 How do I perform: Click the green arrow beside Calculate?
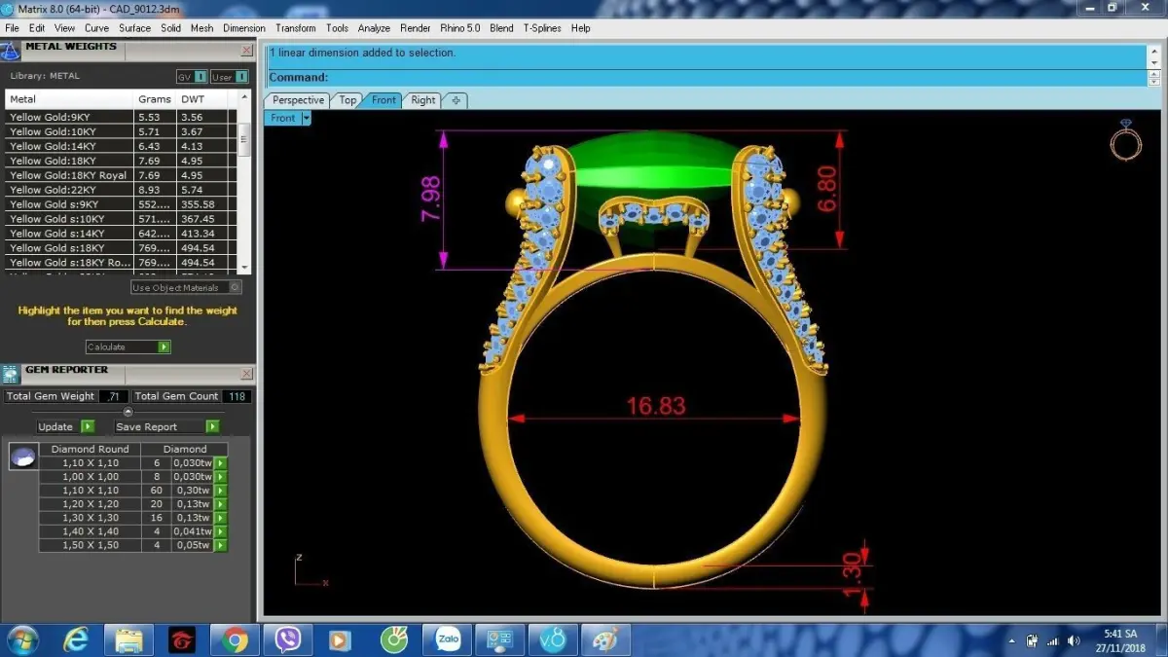click(164, 347)
